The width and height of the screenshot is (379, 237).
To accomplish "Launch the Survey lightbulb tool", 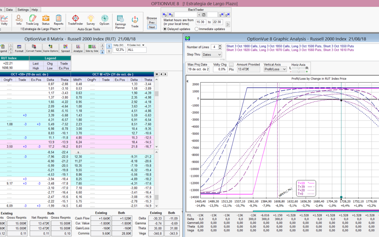I will 91,20.
